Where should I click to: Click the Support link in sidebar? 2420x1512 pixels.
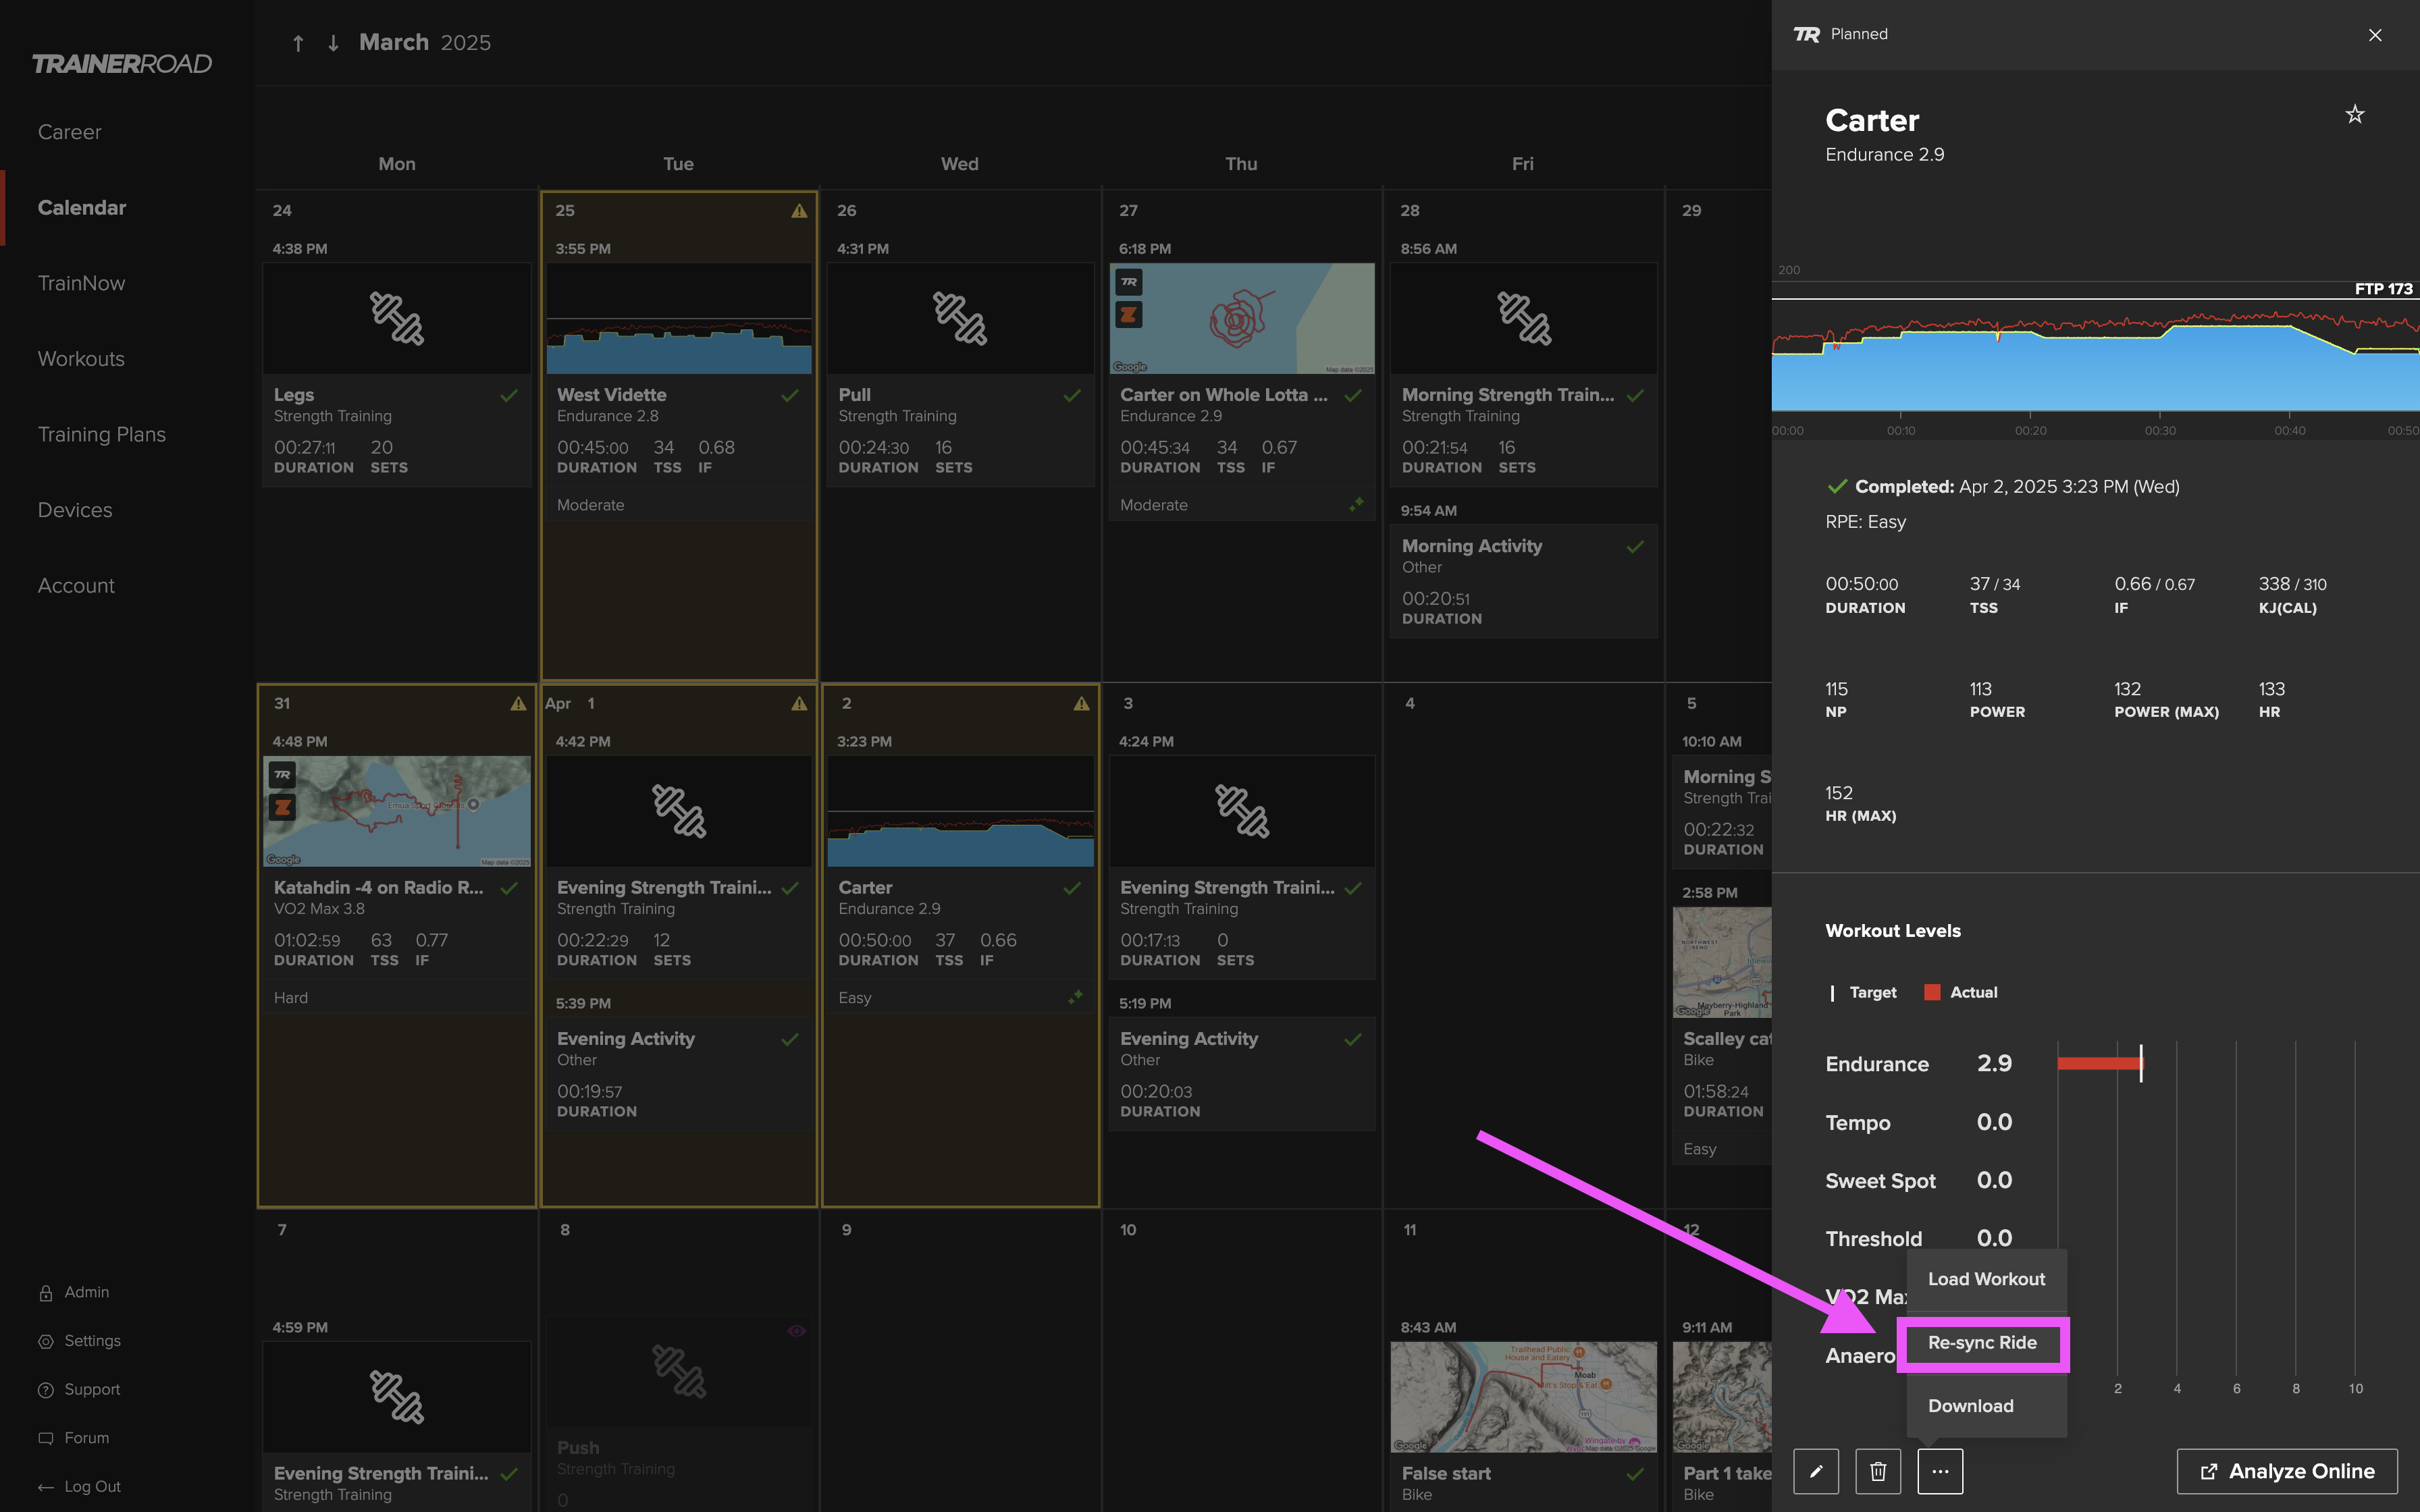point(92,1390)
